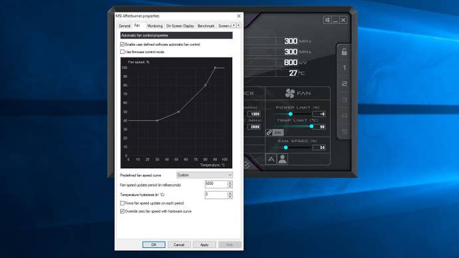Click the fan curve point at 80 percent speed
Viewport: 459px width, 258px height.
pyautogui.click(x=205, y=85)
